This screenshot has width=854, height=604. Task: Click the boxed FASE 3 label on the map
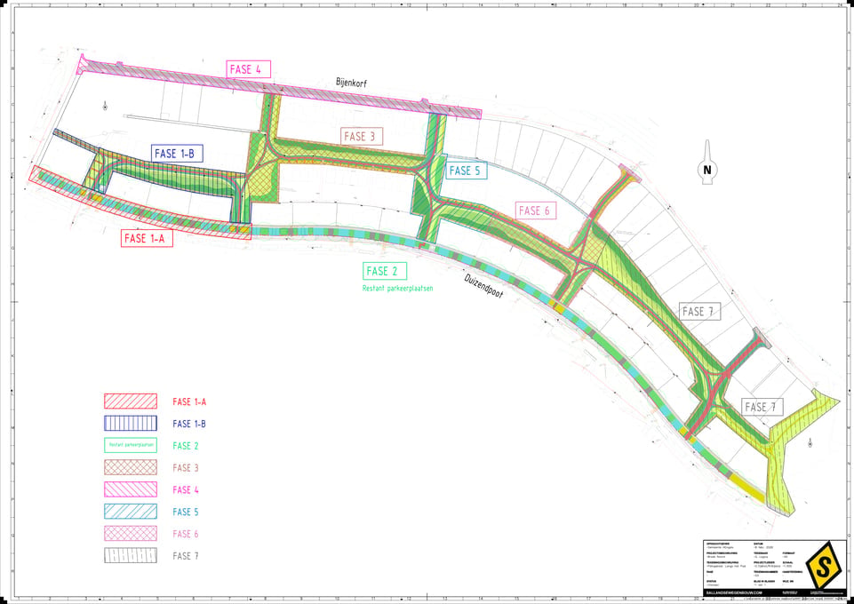[x=362, y=137]
